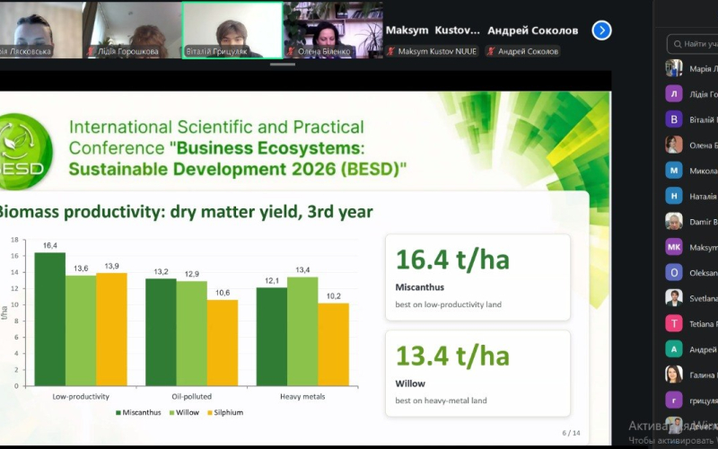718x449 pixels.
Task: Click Miscanthus legend entry in chart
Action: point(138,412)
